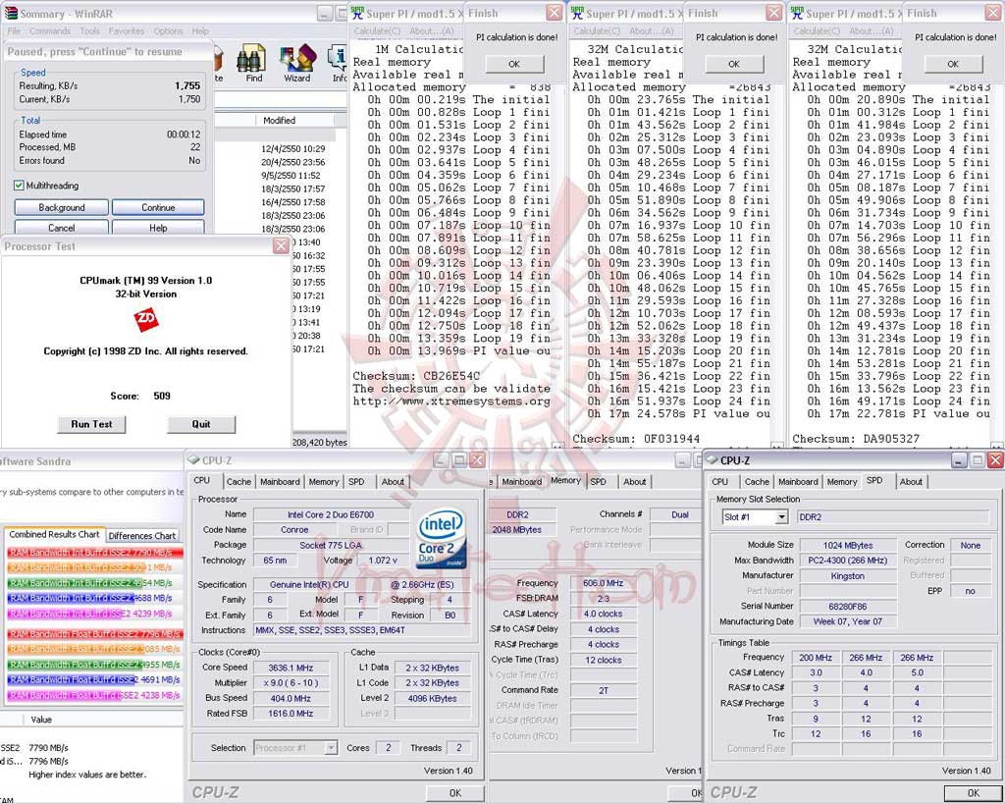Viewport: 1005px width, 804px height.
Task: Open the Processor #1 selection dropdown in CPU-Z
Action: click(330, 748)
